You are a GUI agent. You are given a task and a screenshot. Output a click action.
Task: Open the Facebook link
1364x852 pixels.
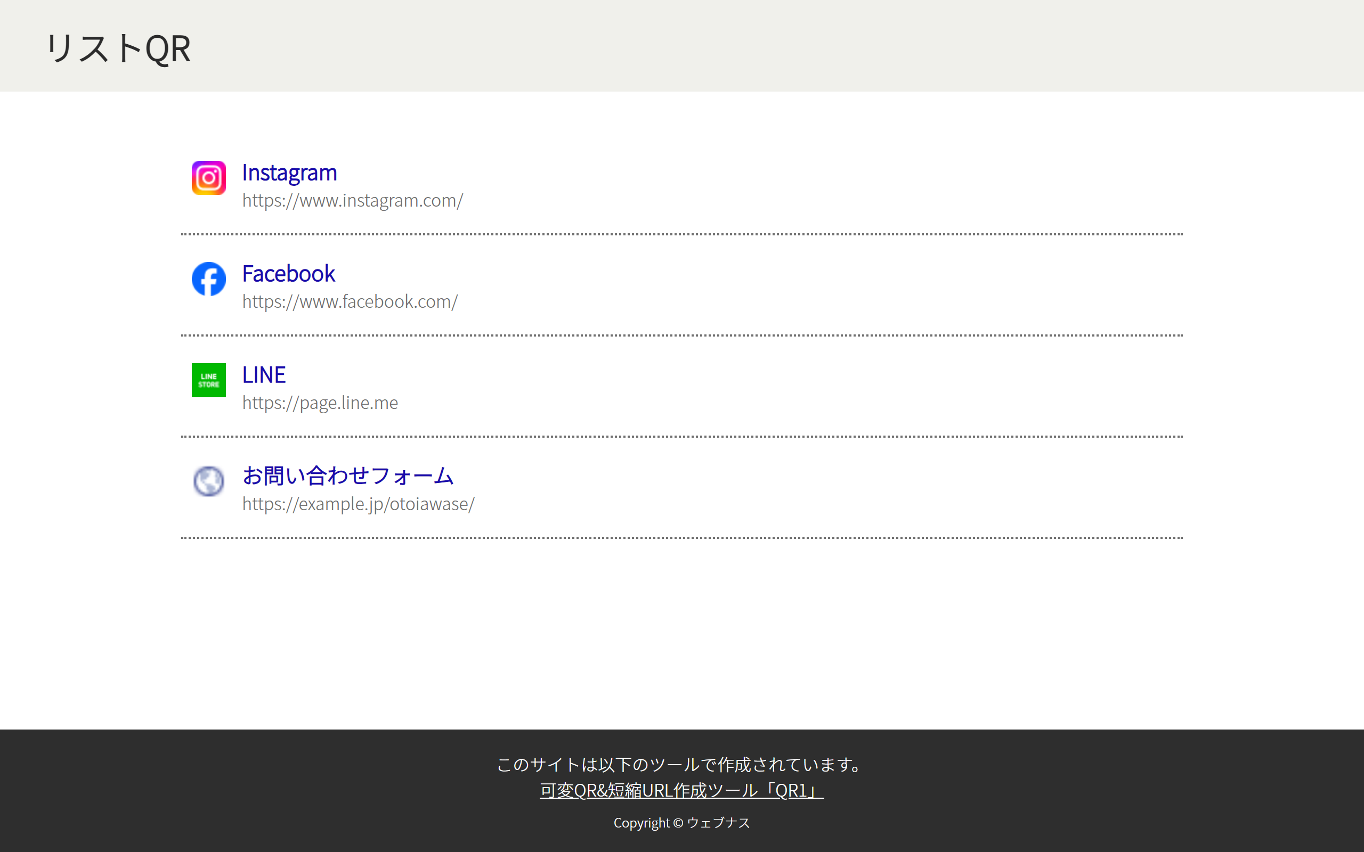[289, 274]
